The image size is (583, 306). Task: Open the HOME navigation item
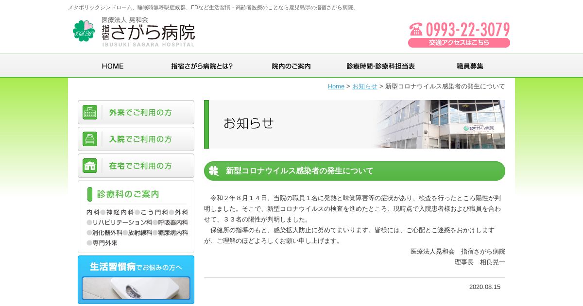point(113,66)
